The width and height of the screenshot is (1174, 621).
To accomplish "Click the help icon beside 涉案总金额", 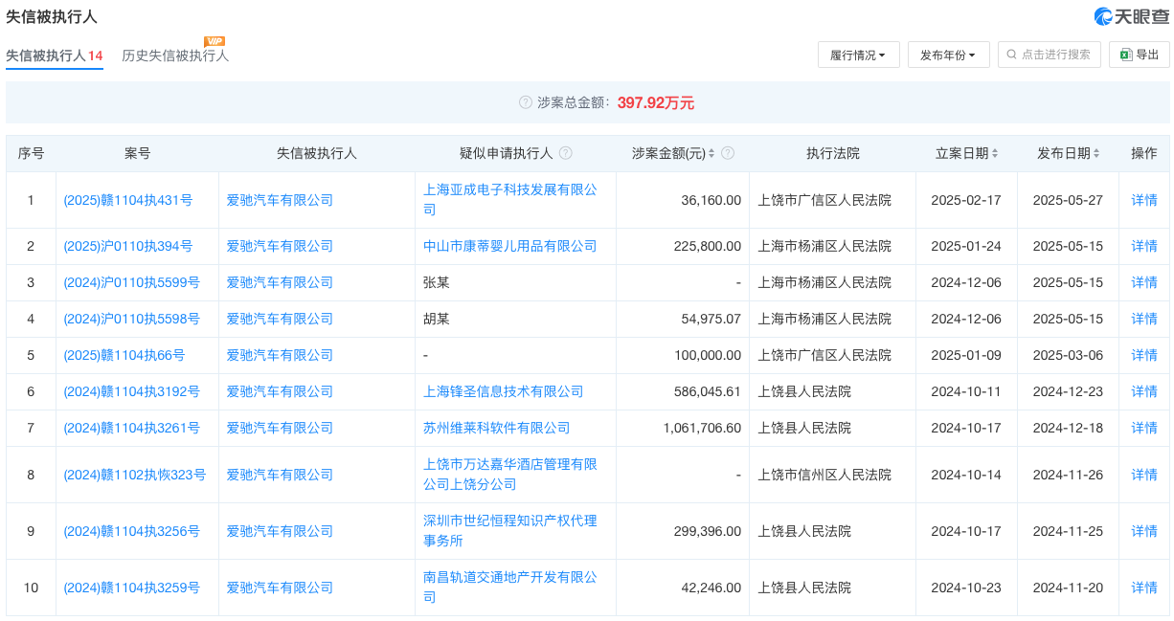I will (x=525, y=103).
